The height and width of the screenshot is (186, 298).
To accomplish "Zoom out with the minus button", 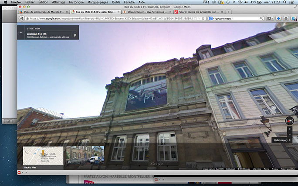I will click(x=290, y=134).
